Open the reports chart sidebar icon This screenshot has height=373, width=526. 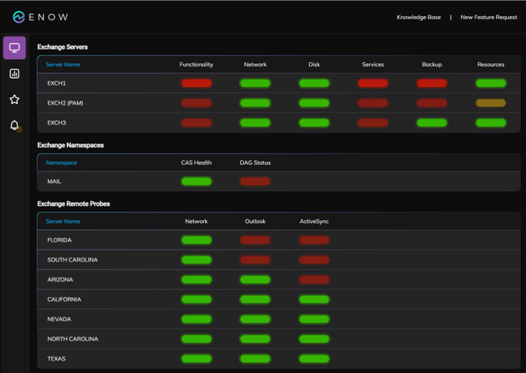[14, 74]
